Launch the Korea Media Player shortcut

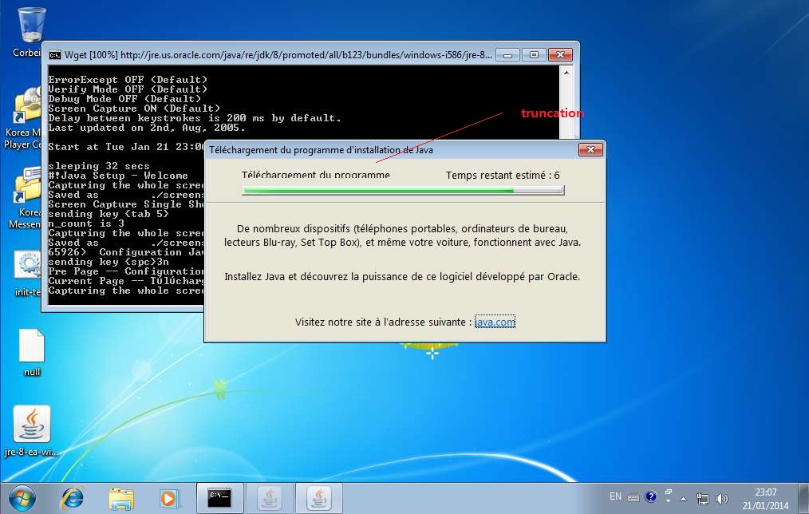28,108
